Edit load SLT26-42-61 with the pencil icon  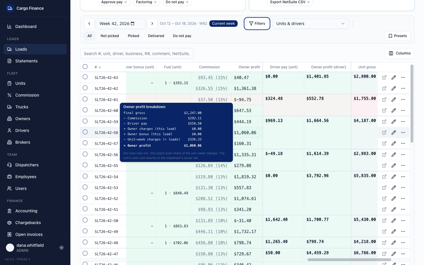click(394, 100)
